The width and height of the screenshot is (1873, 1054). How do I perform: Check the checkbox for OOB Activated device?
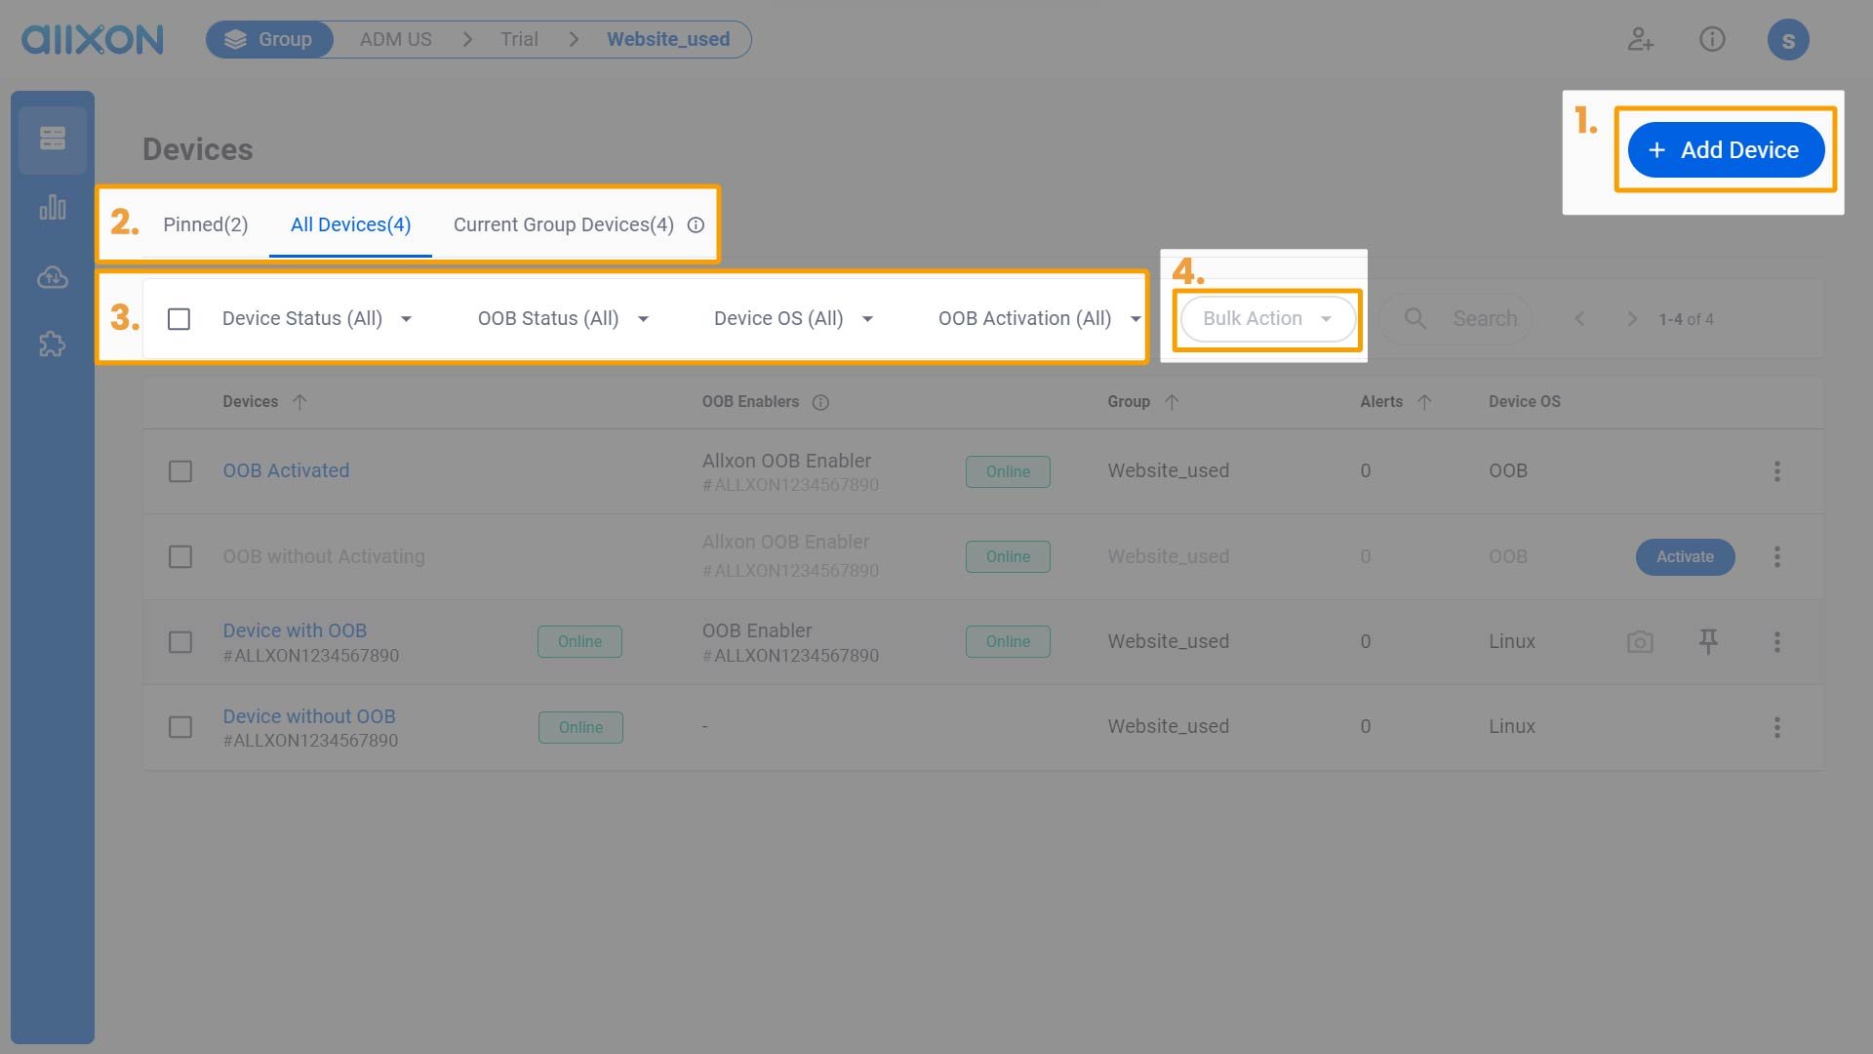179,471
